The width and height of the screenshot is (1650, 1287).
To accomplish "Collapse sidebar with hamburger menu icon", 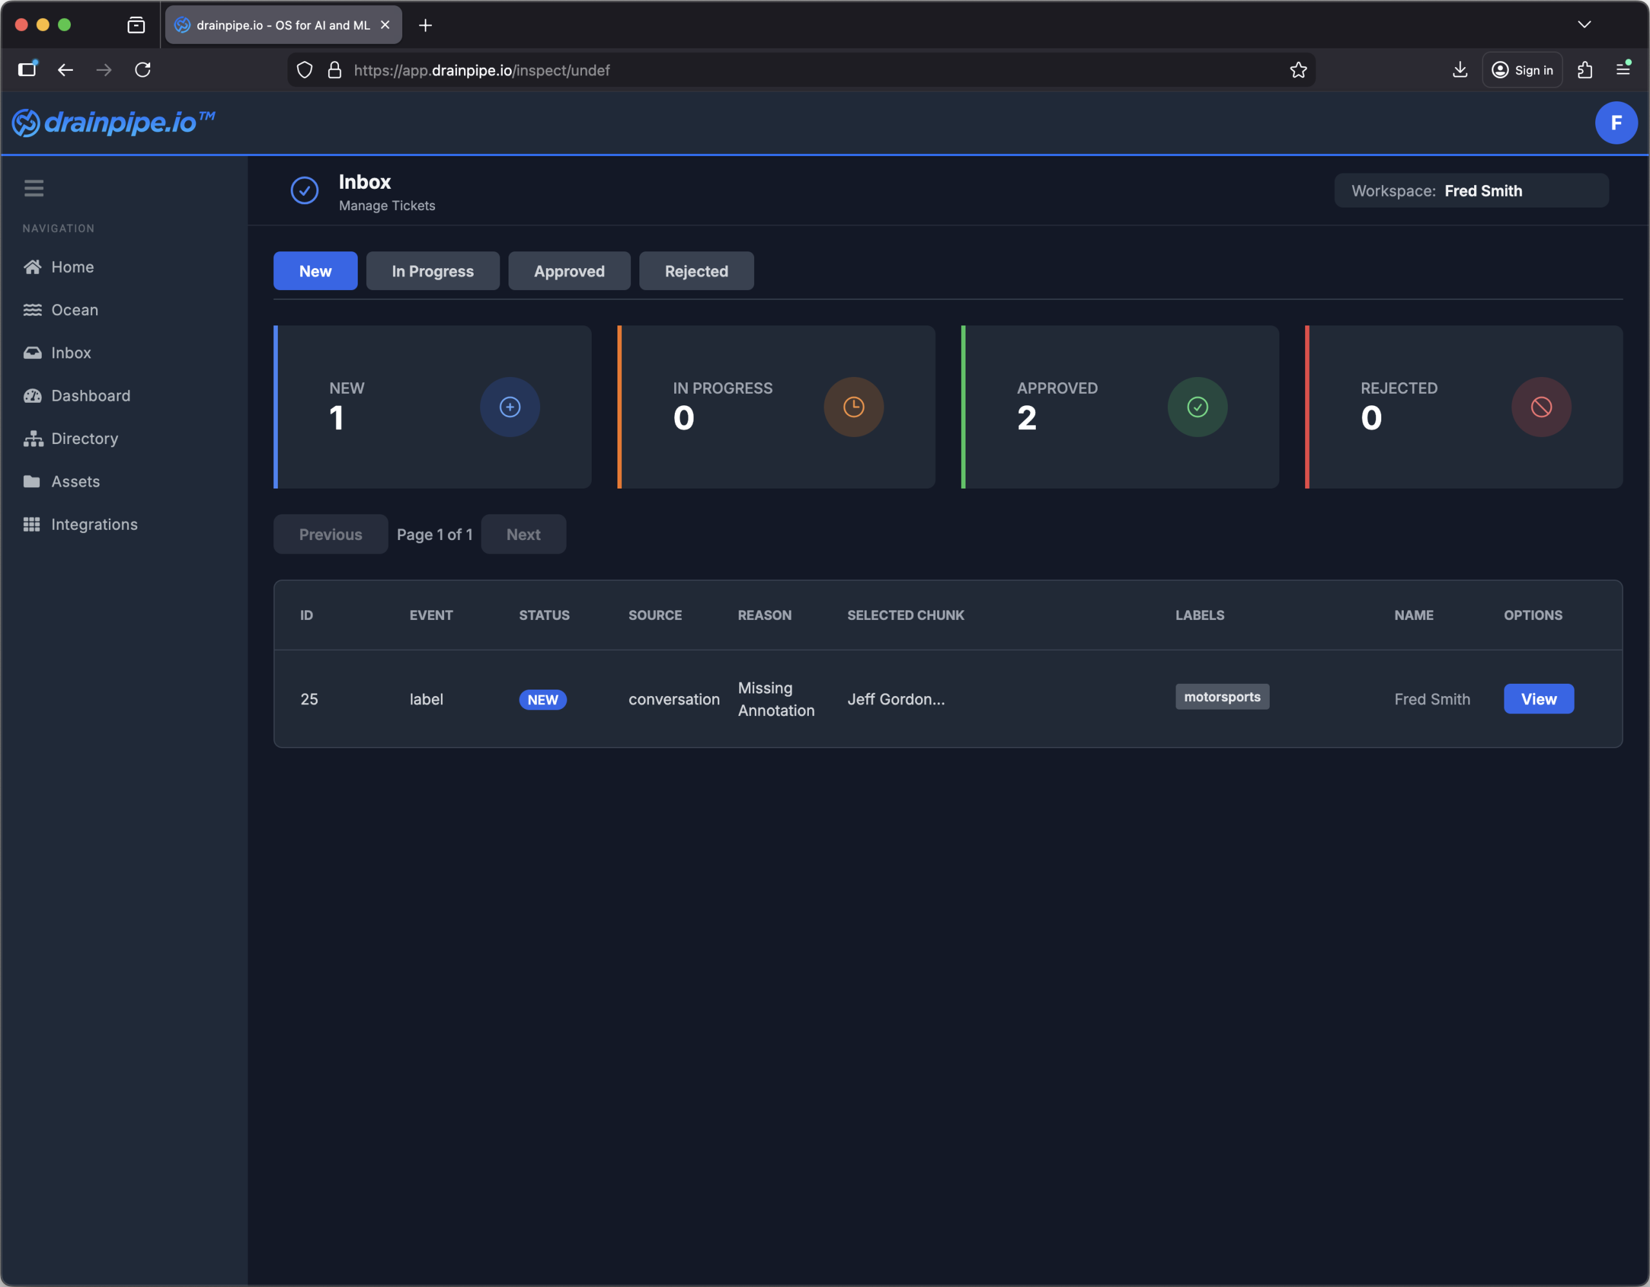I will [x=34, y=188].
